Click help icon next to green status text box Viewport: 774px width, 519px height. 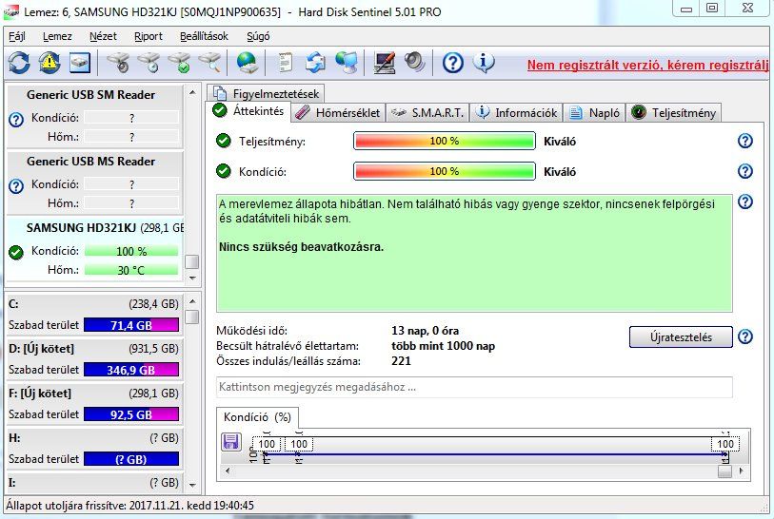(744, 202)
